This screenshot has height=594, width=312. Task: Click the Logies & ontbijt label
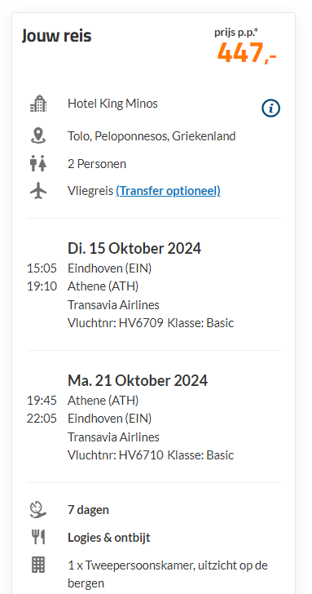109,538
